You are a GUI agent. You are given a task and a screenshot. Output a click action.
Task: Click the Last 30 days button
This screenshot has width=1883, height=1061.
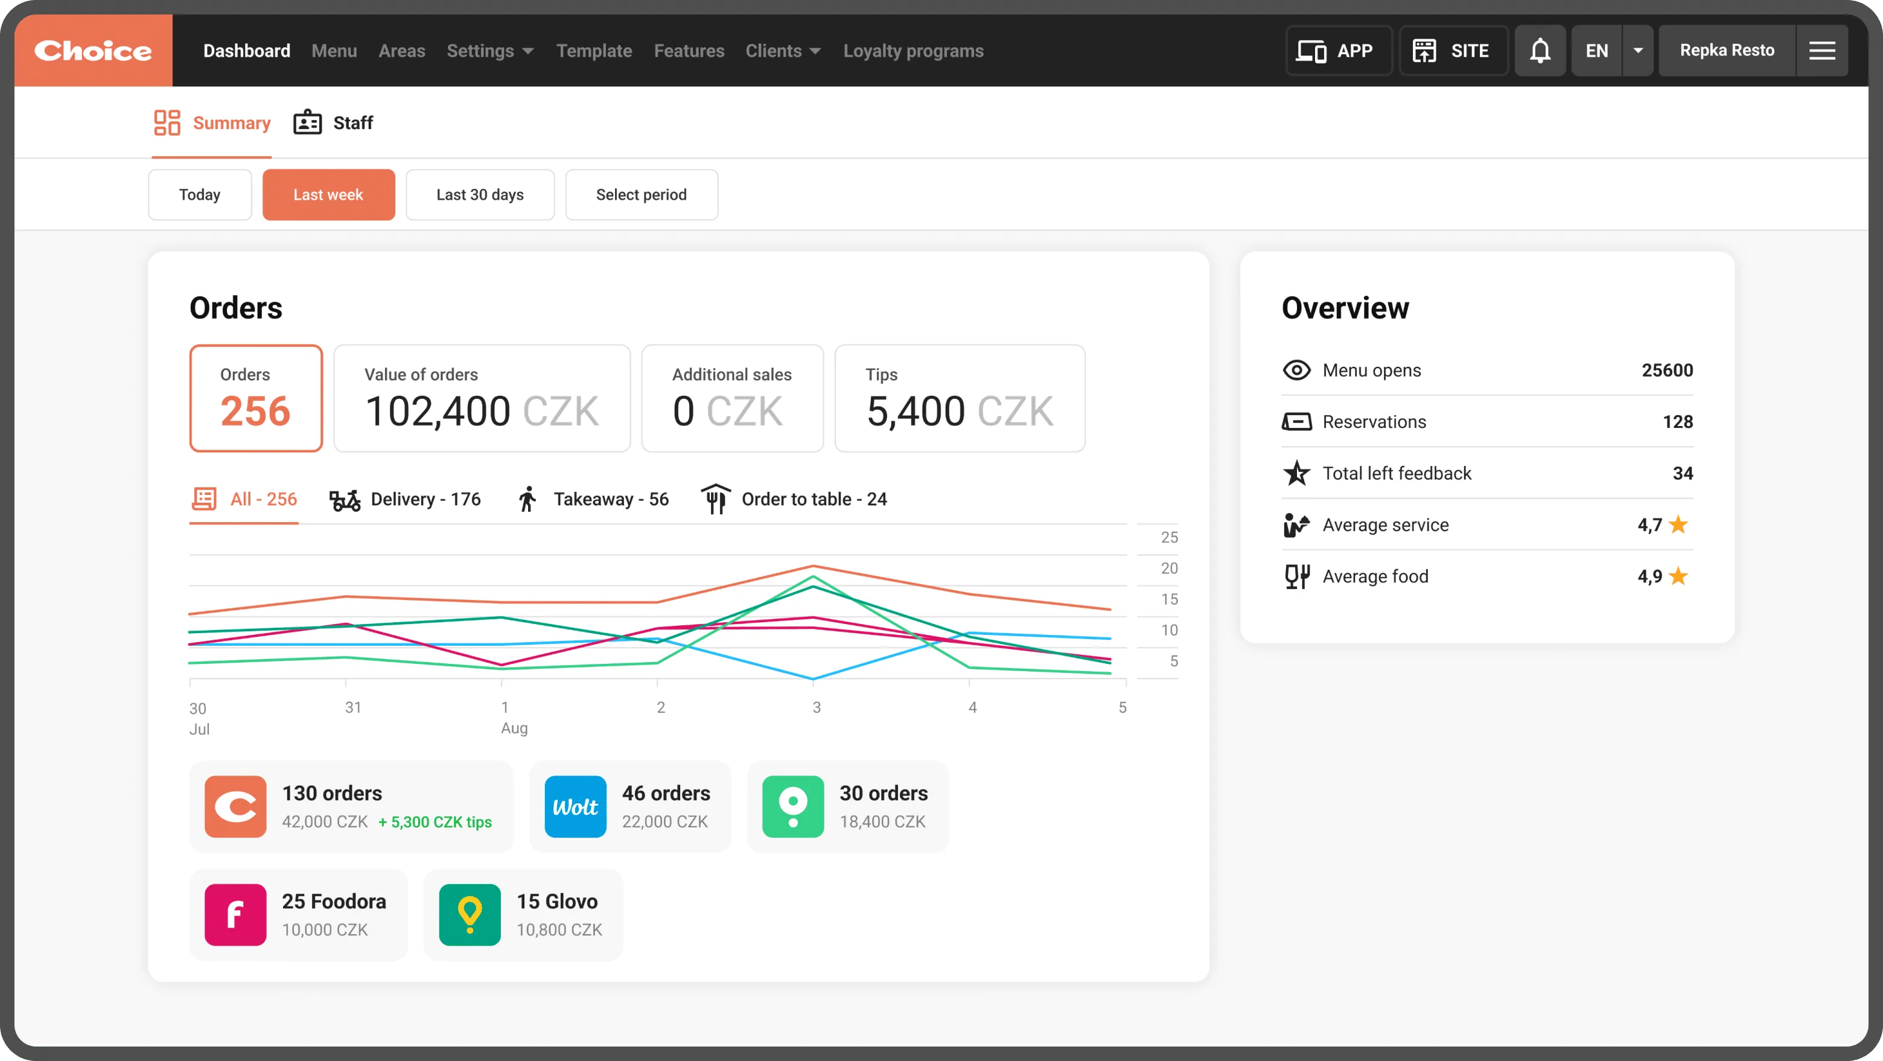[x=480, y=194]
